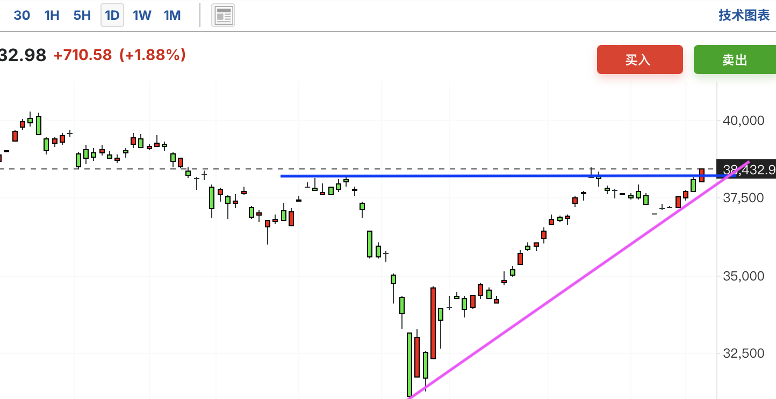Select the 30 minute timeframe
The width and height of the screenshot is (776, 399).
tap(21, 15)
